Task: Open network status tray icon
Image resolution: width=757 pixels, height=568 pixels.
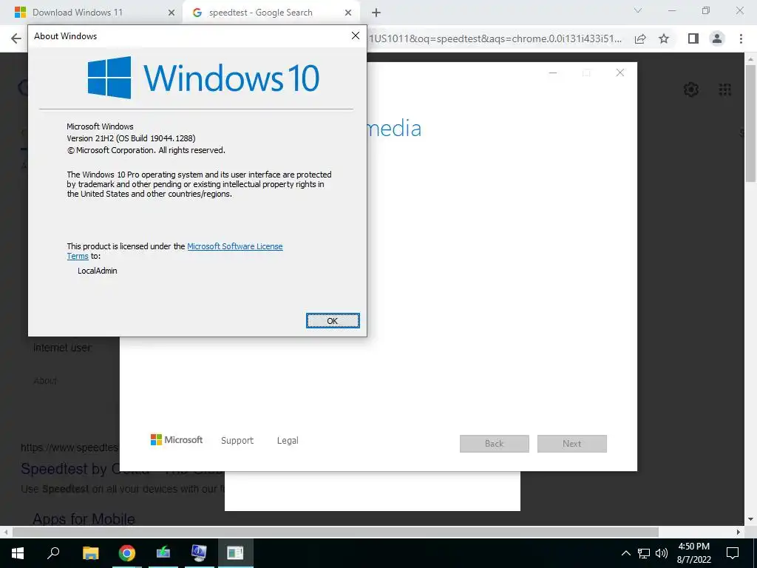Action: 644,553
